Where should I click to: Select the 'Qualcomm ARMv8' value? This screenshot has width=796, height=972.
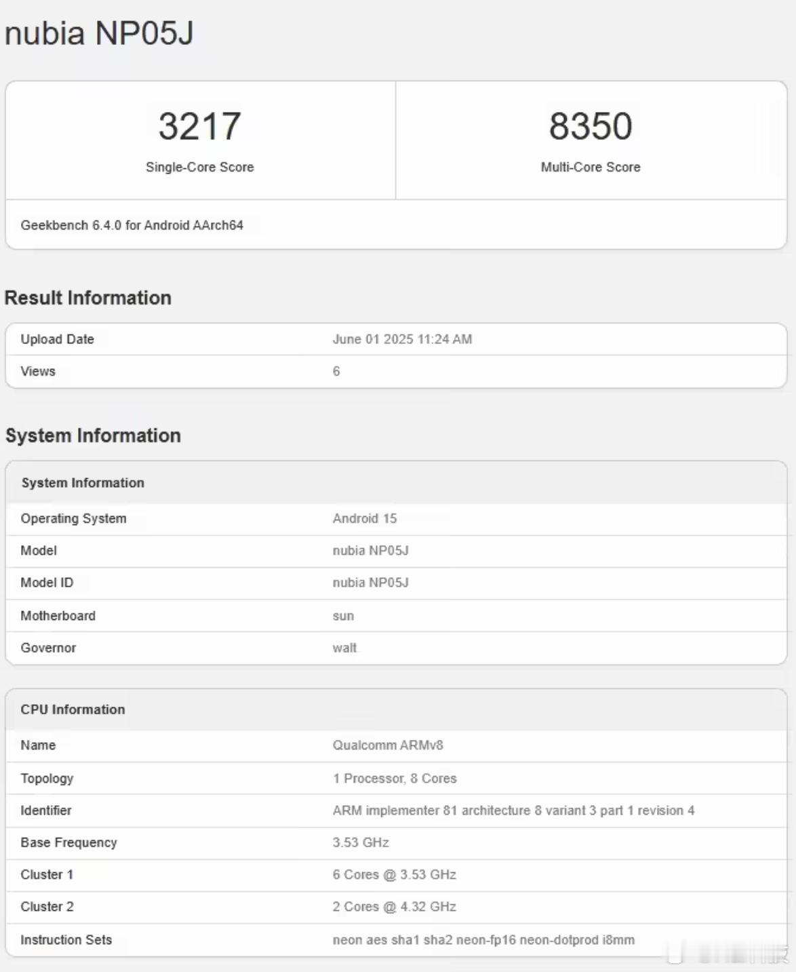pyautogui.click(x=388, y=745)
